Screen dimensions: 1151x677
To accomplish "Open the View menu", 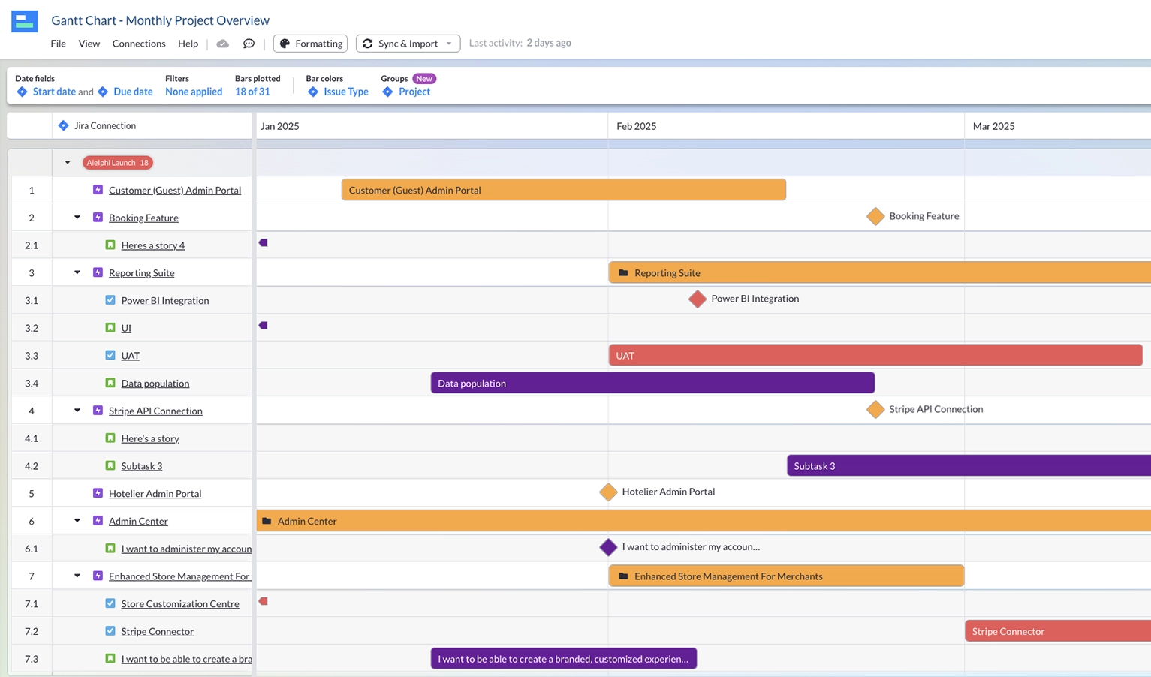I will pos(89,44).
